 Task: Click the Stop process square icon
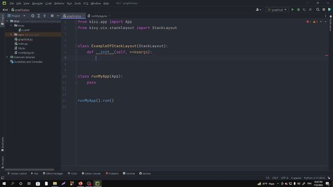pyautogui.click(x=310, y=10)
